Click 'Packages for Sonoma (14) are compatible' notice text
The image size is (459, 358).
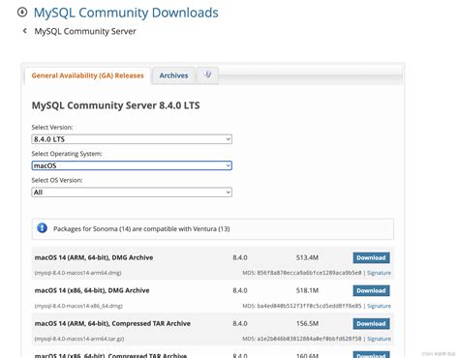141,228
